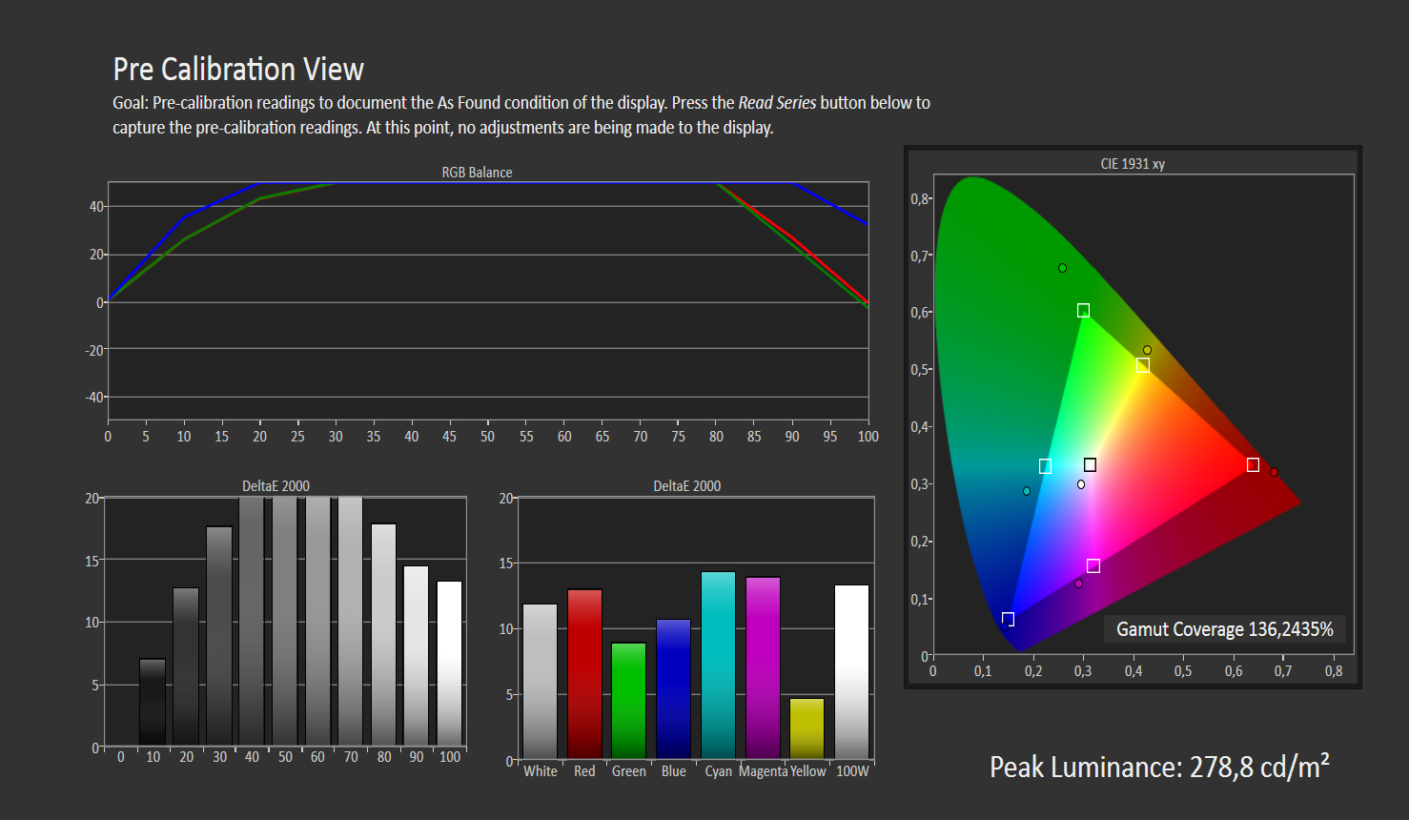The image size is (1409, 820).
Task: Pick the cyan target square in CIE diagram
Action: point(1045,466)
